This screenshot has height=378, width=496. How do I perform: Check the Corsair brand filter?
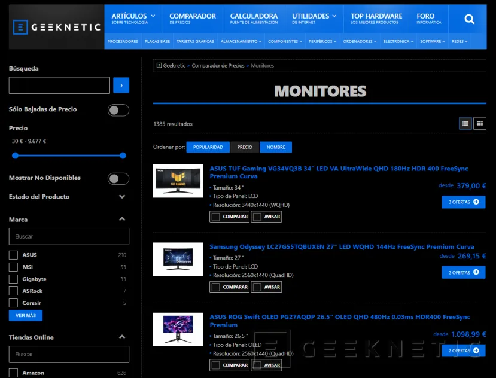point(13,303)
